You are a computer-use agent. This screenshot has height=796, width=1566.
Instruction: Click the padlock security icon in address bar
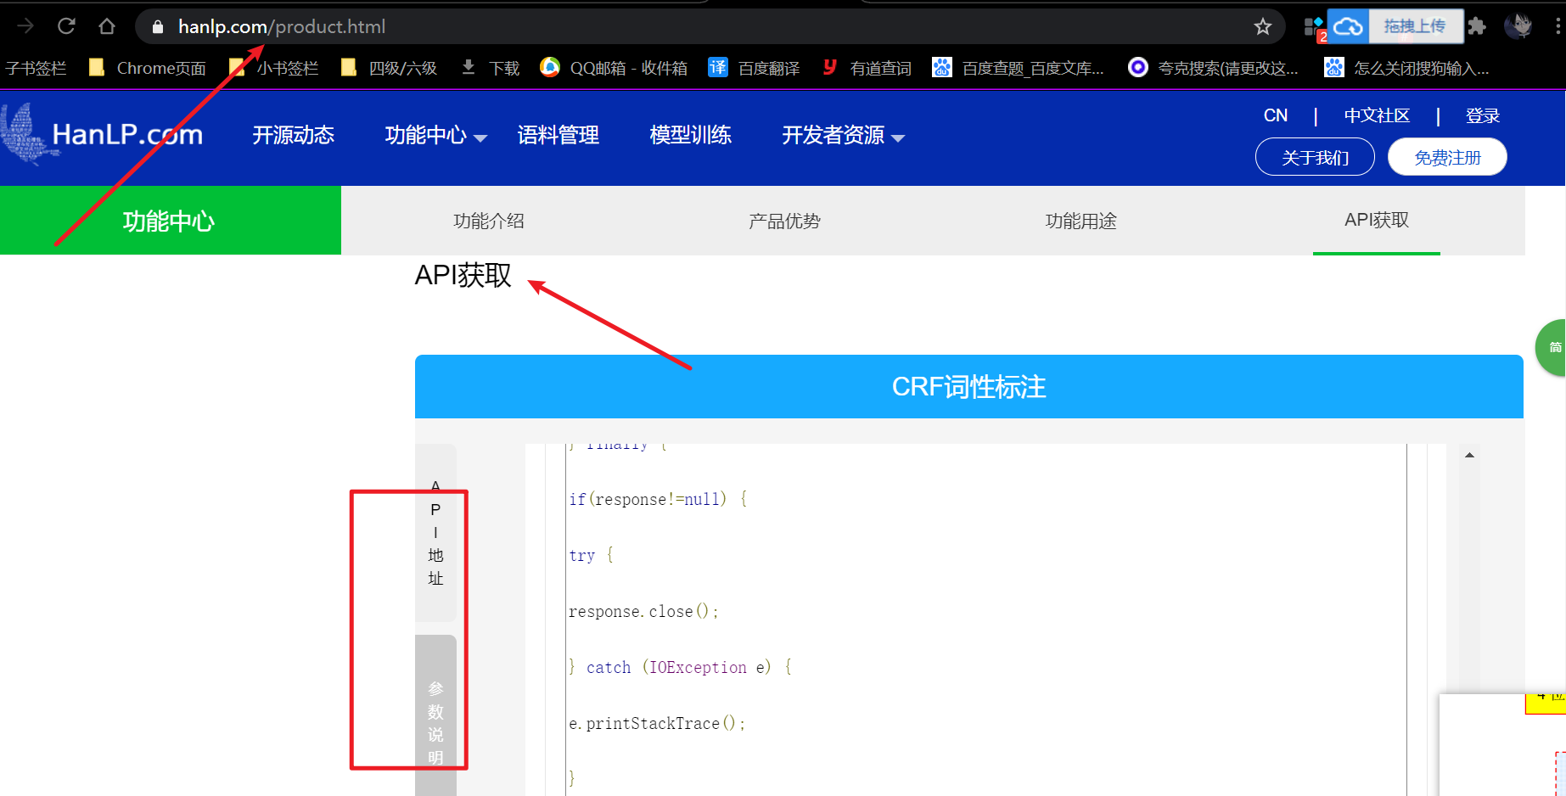[156, 26]
